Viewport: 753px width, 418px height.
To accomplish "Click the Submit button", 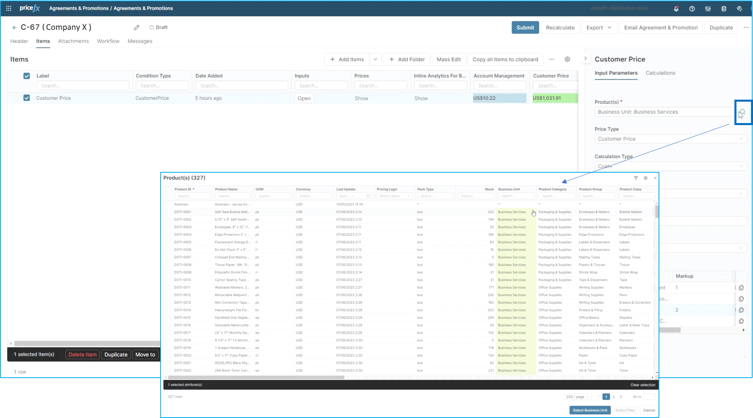I will (x=525, y=27).
